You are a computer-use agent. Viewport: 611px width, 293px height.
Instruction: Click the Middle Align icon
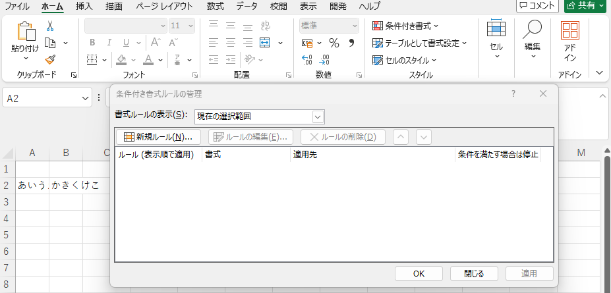coord(231,25)
